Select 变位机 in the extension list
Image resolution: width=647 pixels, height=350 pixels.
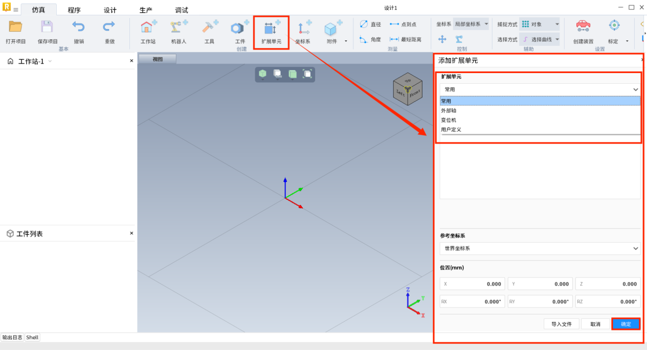tap(449, 120)
